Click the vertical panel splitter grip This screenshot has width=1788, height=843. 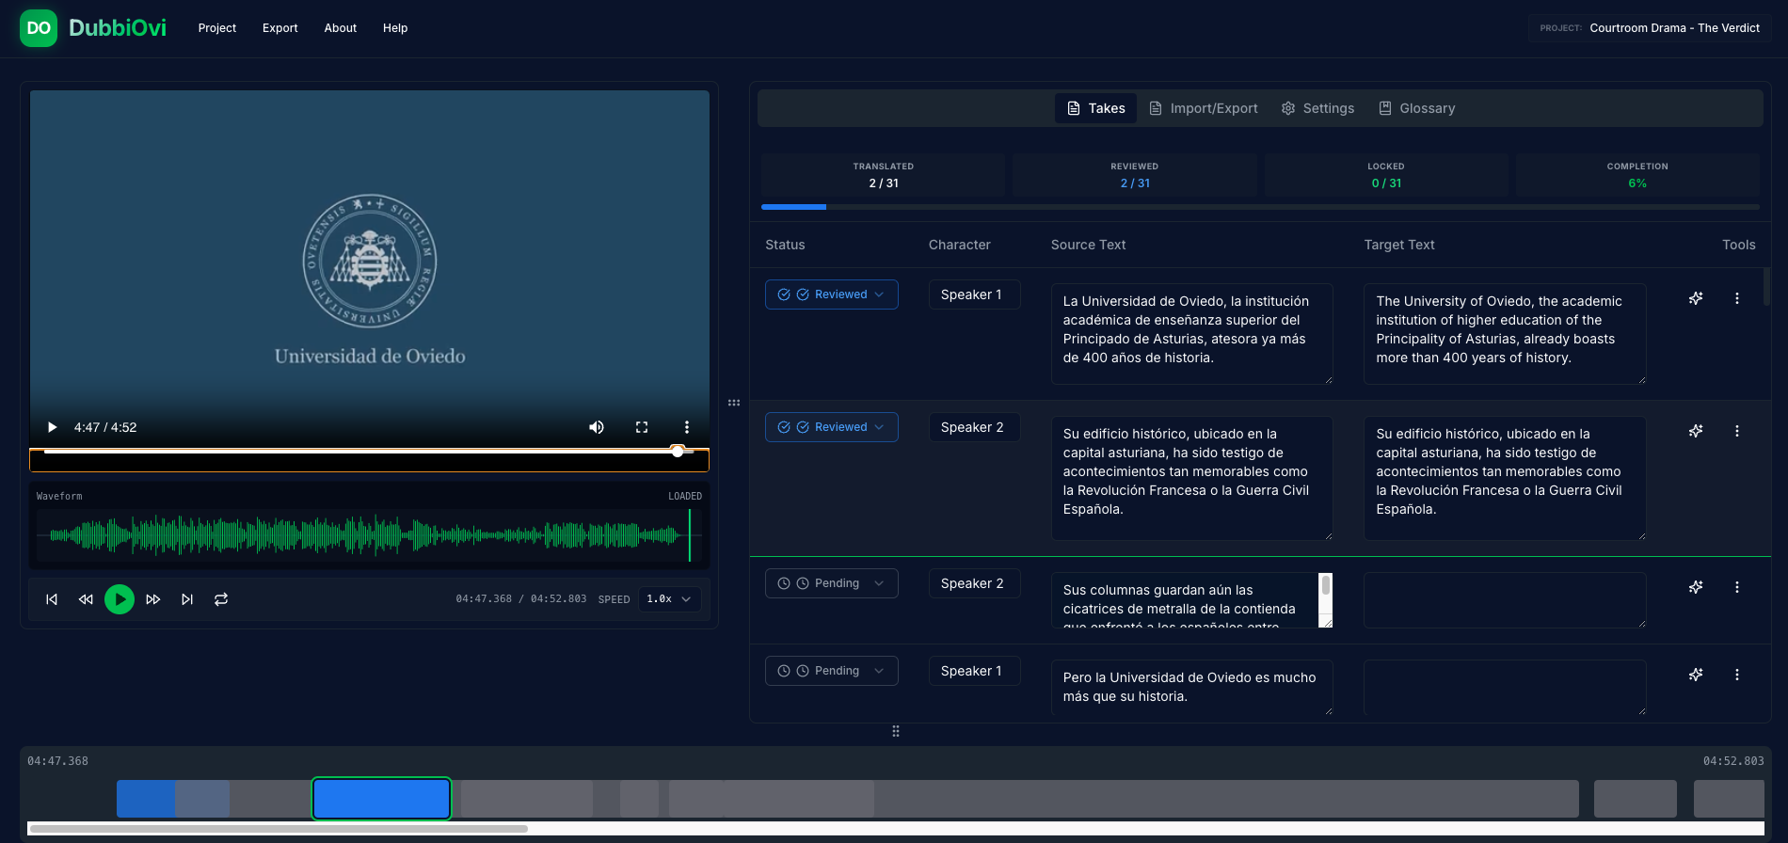pyautogui.click(x=734, y=403)
